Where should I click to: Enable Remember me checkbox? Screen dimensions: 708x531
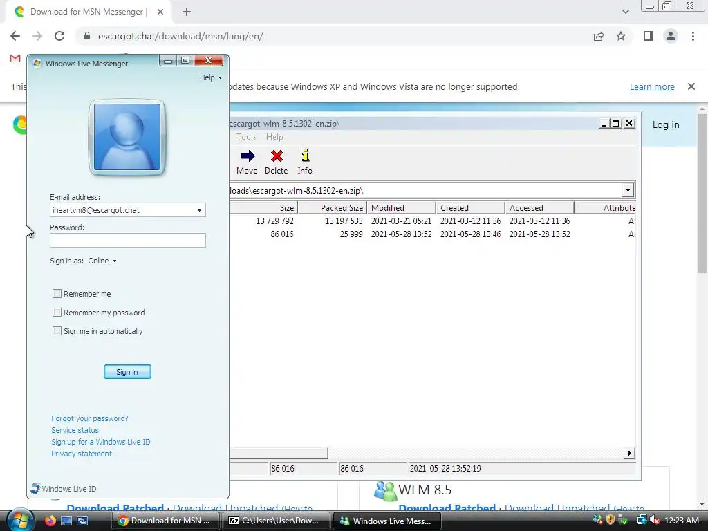[x=57, y=293]
